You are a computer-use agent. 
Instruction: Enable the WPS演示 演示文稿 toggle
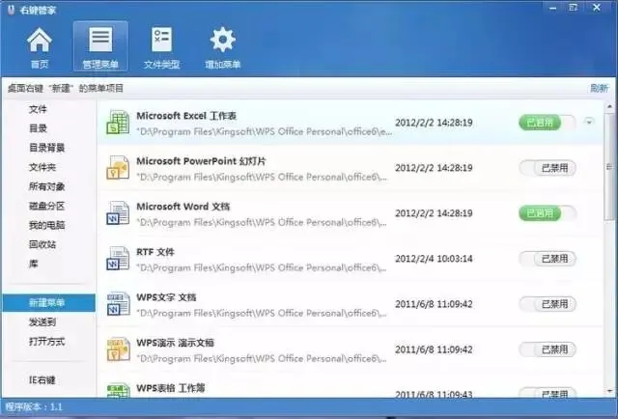(x=548, y=349)
